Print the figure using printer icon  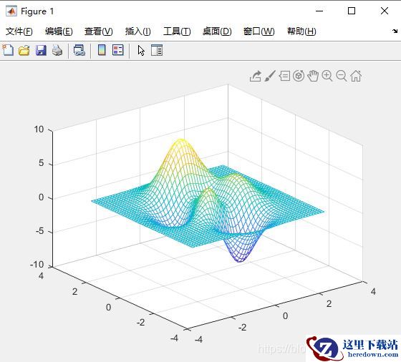click(x=57, y=50)
